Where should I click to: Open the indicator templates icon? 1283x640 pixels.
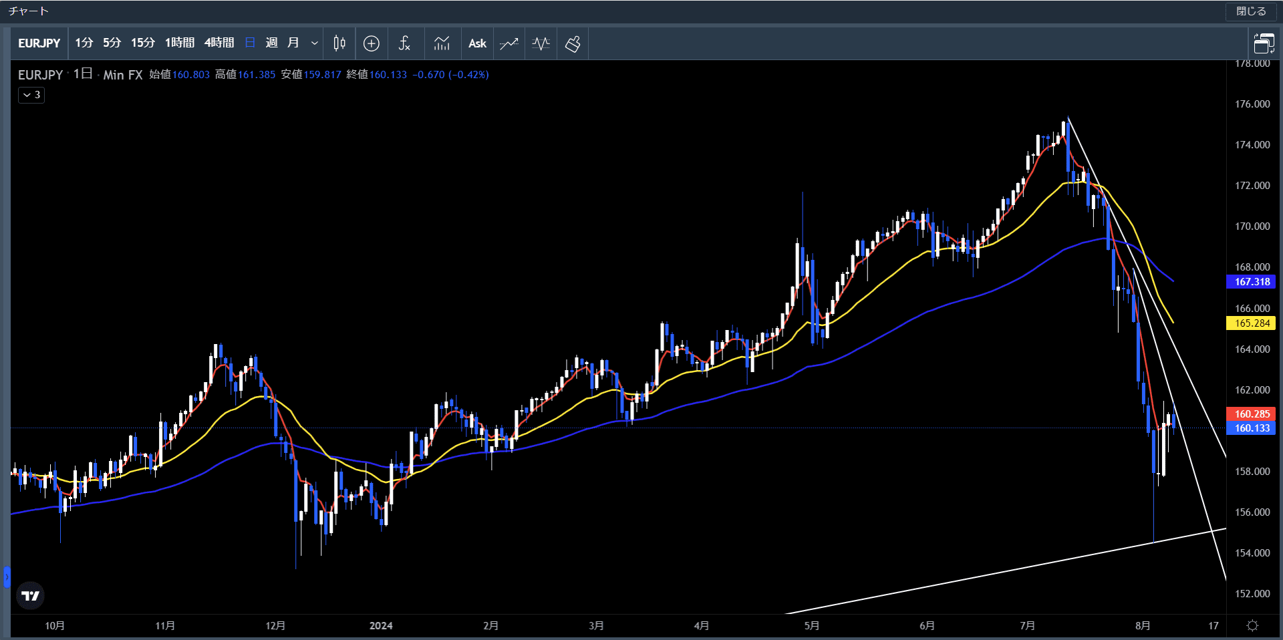[x=442, y=43]
